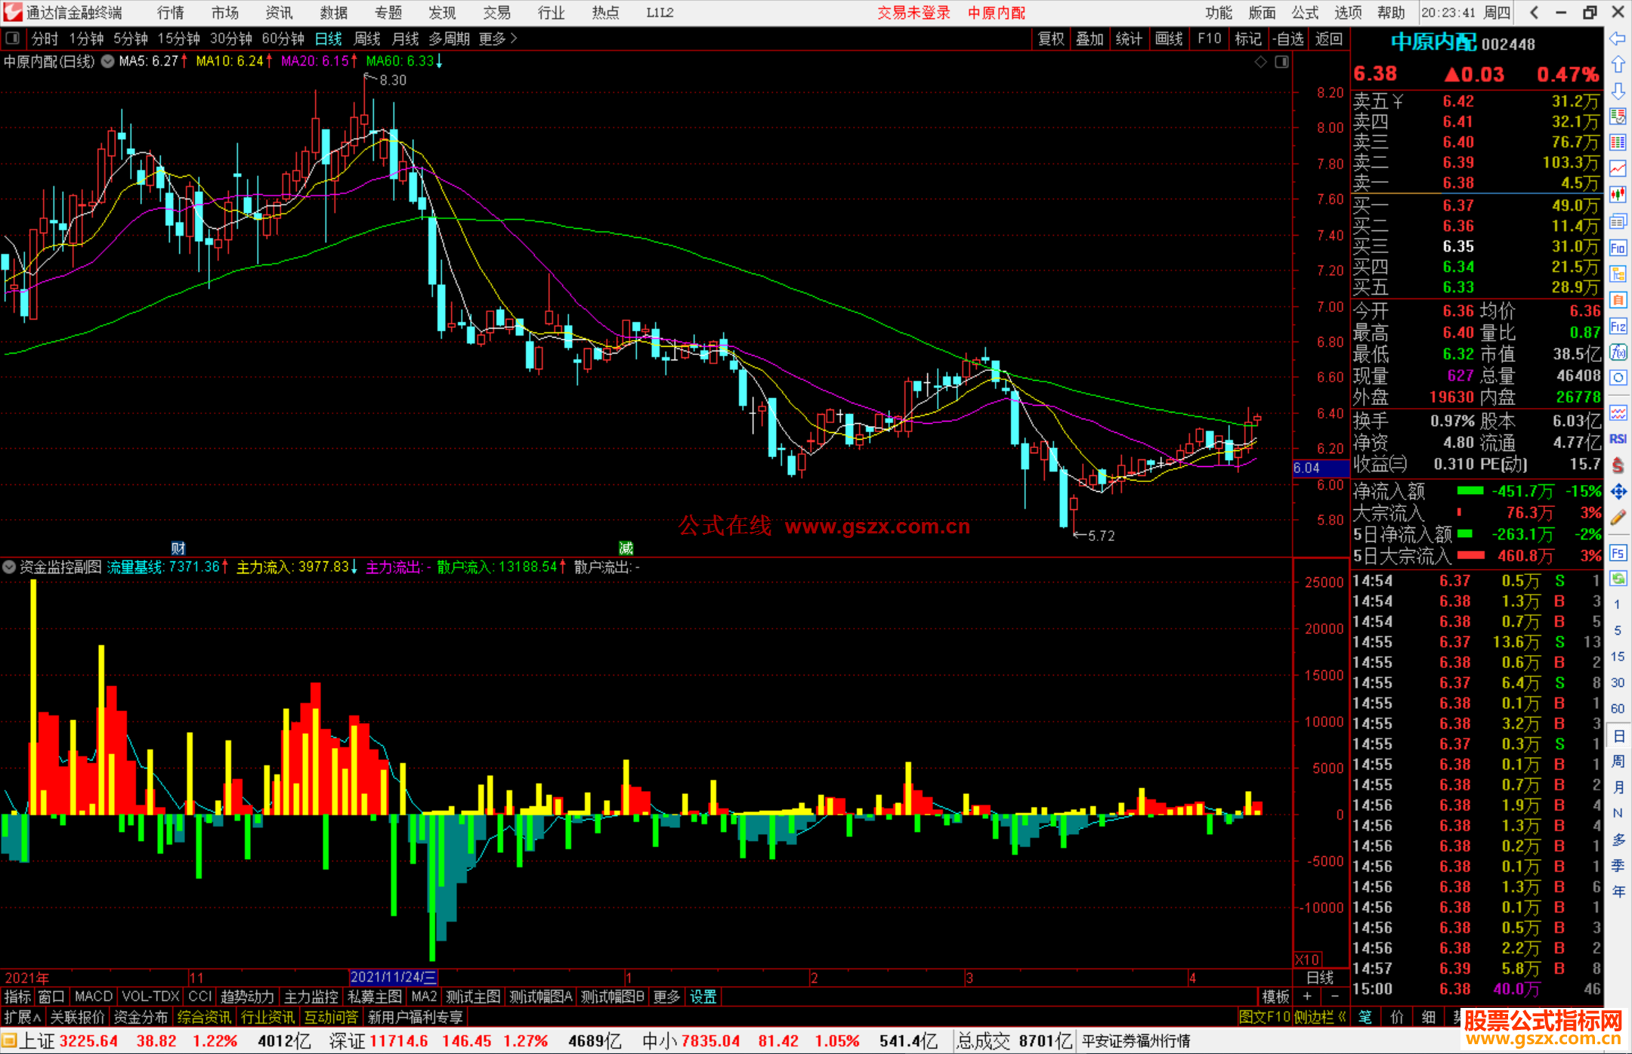Viewport: 1632px width, 1054px height.
Task: Switch to 15-minute period in sidebar
Action: point(1617,657)
